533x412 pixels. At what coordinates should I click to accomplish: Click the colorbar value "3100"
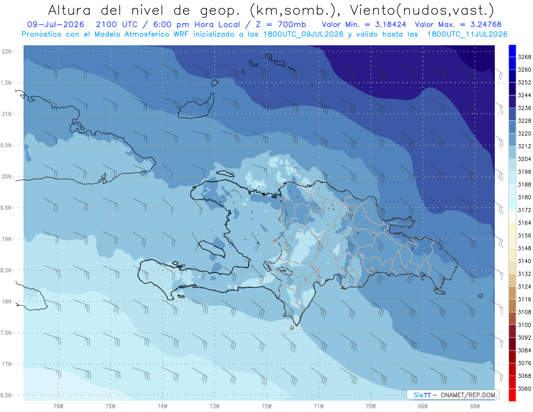(x=524, y=325)
